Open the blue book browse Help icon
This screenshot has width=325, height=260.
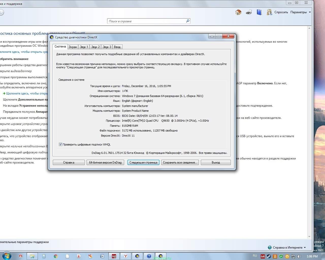pyautogui.click(x=259, y=12)
